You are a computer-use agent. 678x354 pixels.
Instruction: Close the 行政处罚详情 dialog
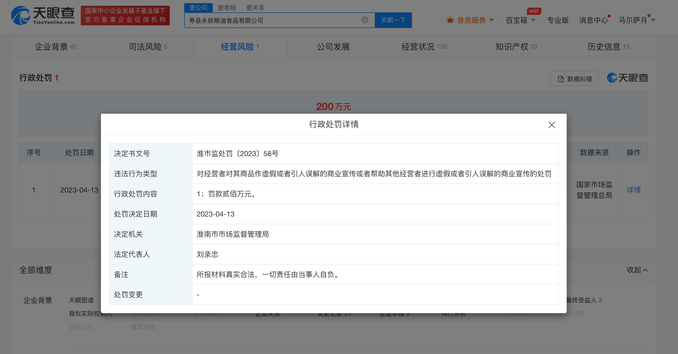[552, 125]
